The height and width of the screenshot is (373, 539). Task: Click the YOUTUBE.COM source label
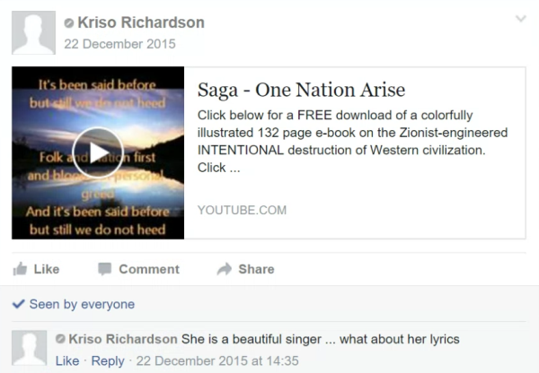pyautogui.click(x=242, y=210)
